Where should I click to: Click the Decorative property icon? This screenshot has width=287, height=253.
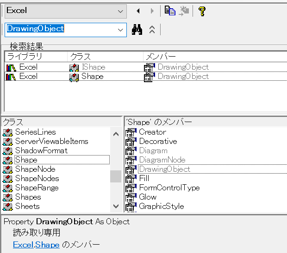coord(131,142)
